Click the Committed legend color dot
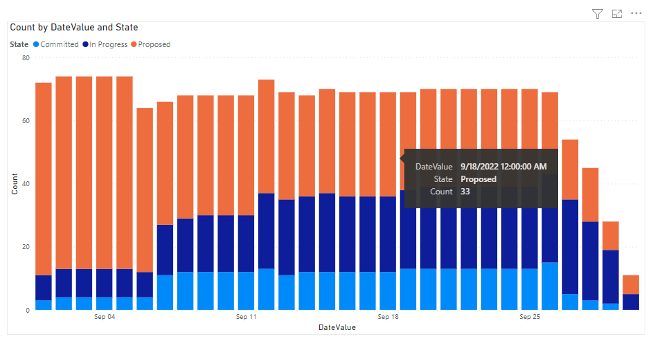Viewport: 655px width, 339px height. (x=37, y=44)
